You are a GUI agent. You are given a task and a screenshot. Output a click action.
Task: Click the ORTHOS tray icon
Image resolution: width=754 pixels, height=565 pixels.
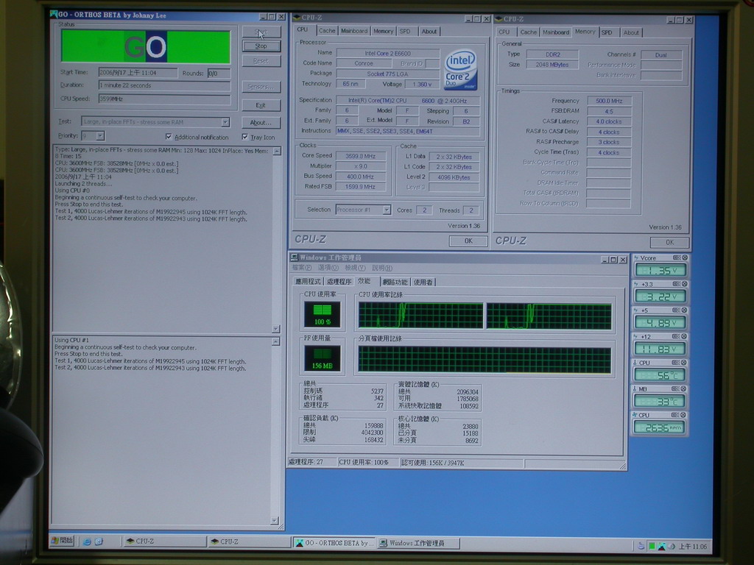[662, 547]
